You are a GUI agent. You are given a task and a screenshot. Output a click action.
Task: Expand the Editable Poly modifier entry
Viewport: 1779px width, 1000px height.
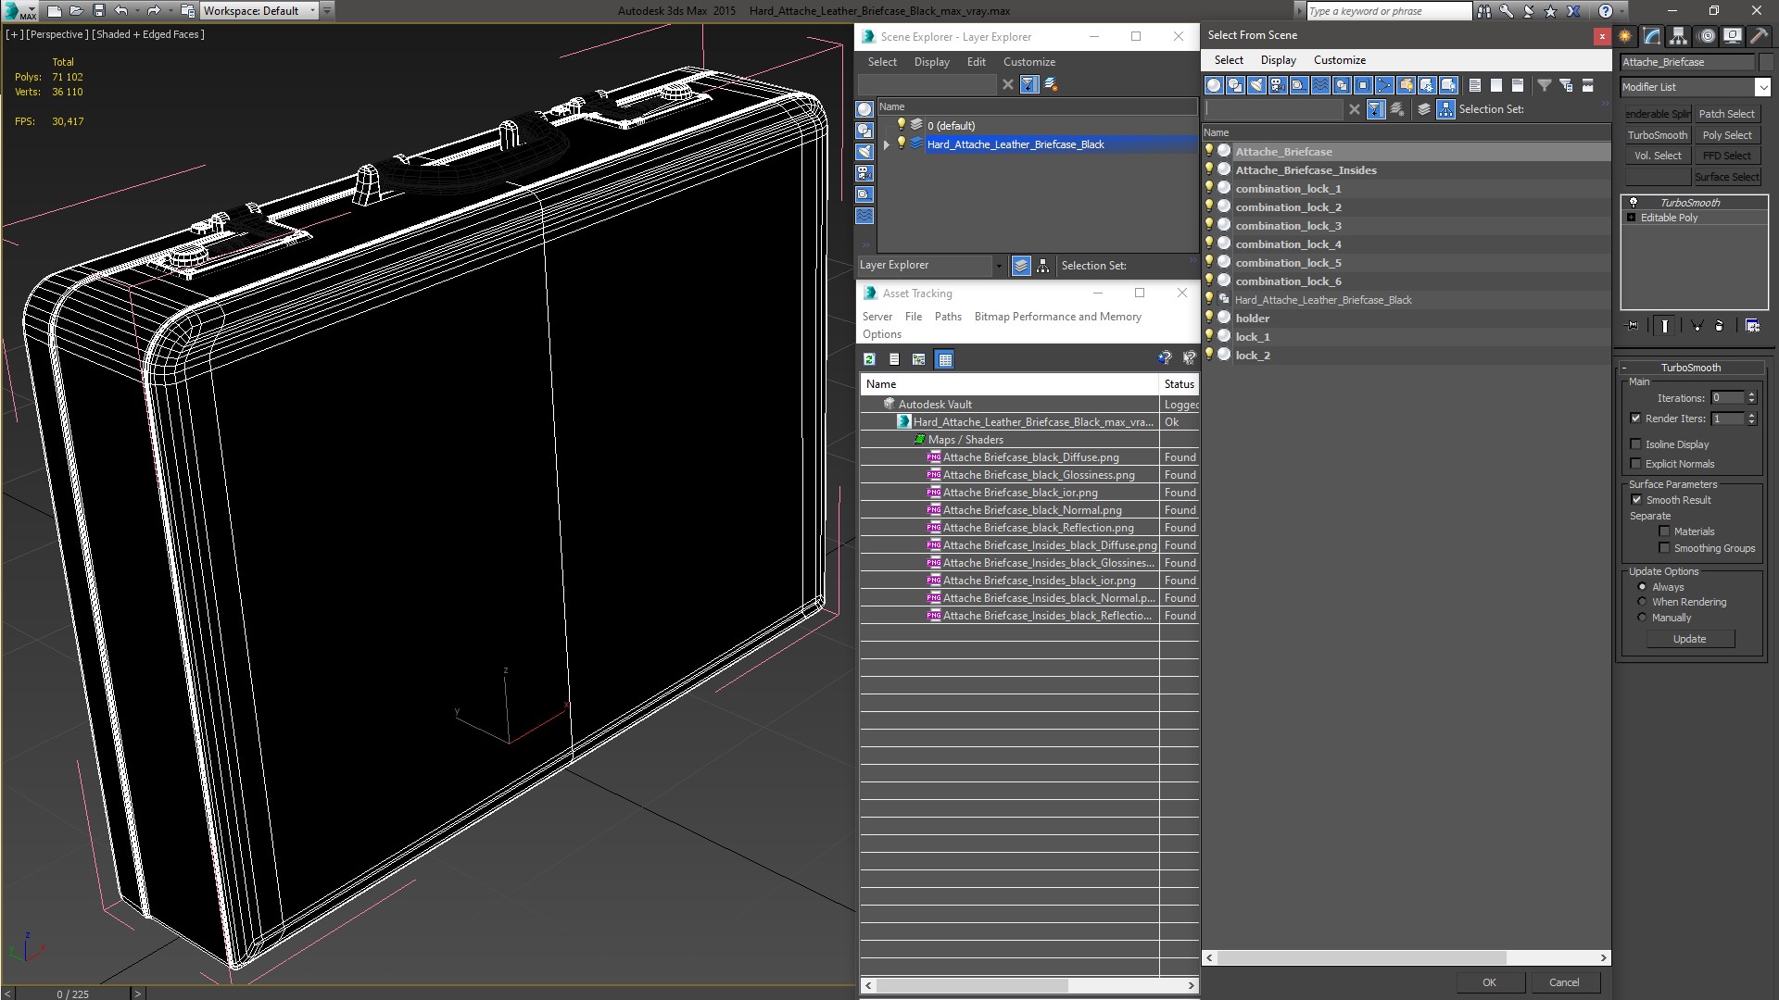tap(1632, 218)
